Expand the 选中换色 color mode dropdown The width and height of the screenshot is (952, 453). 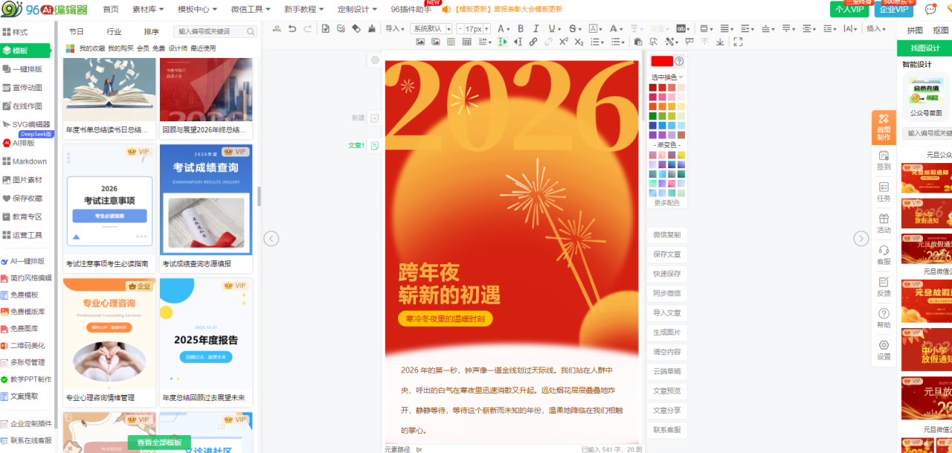click(666, 77)
